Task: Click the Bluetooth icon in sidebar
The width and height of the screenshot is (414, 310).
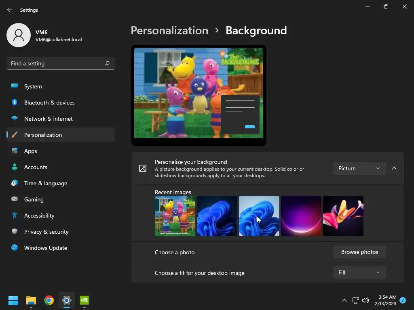Action: (15, 102)
